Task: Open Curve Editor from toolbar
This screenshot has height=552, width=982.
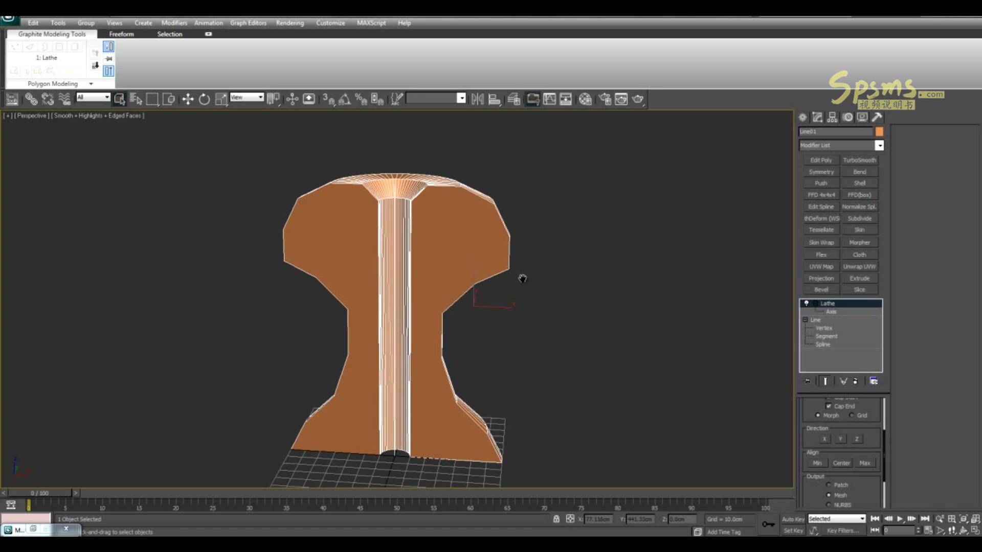Action: (549, 99)
